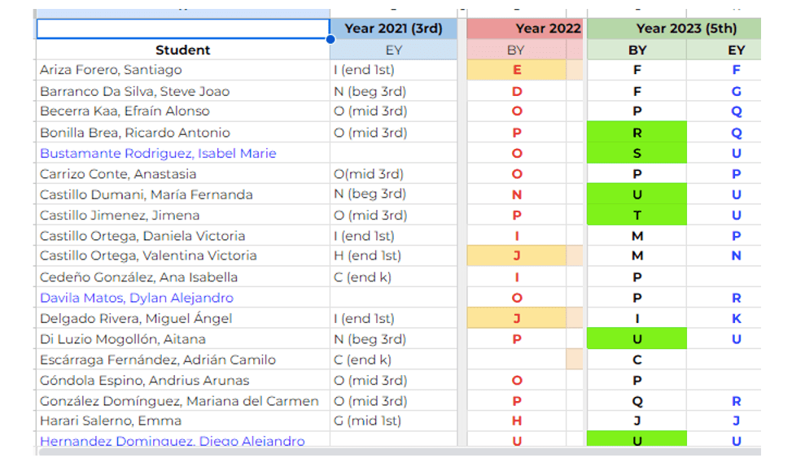Select the green R cell for Bonilla Brea
Image resolution: width=792 pixels, height=471 pixels.
coord(637,133)
